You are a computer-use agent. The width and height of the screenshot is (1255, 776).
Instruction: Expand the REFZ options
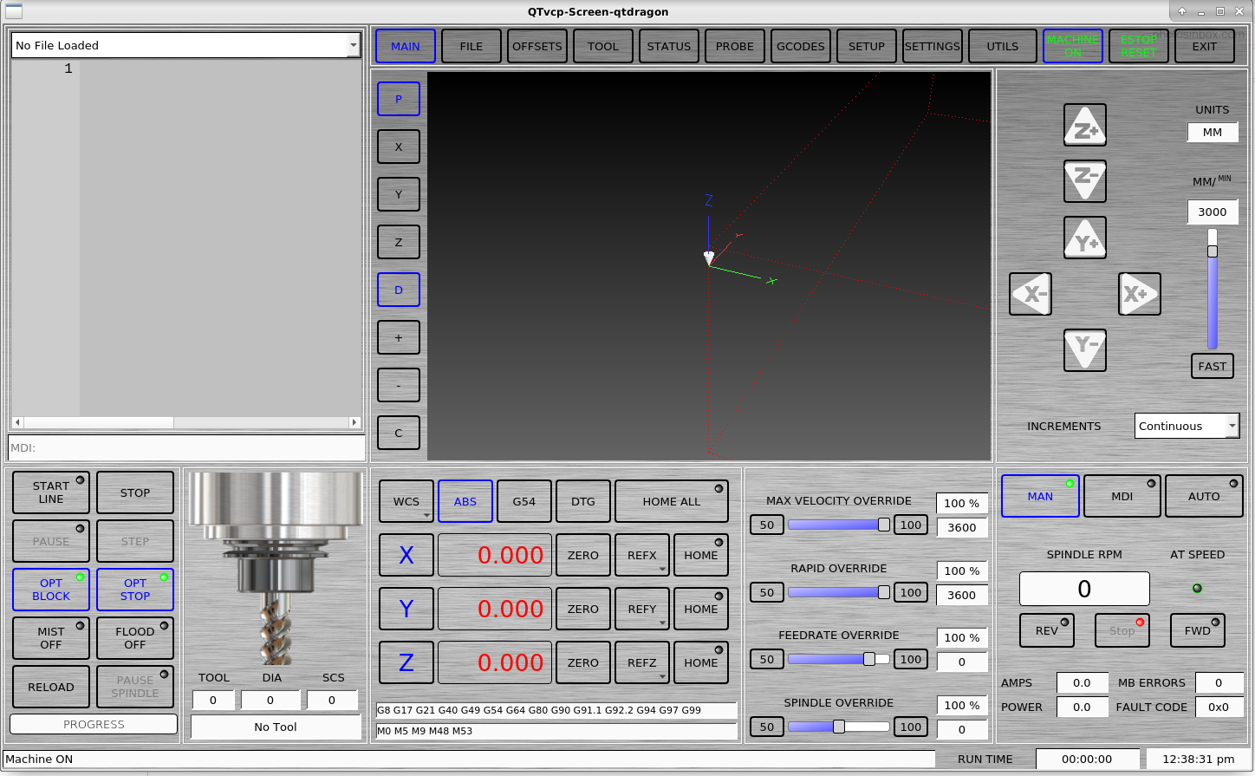coord(662,676)
